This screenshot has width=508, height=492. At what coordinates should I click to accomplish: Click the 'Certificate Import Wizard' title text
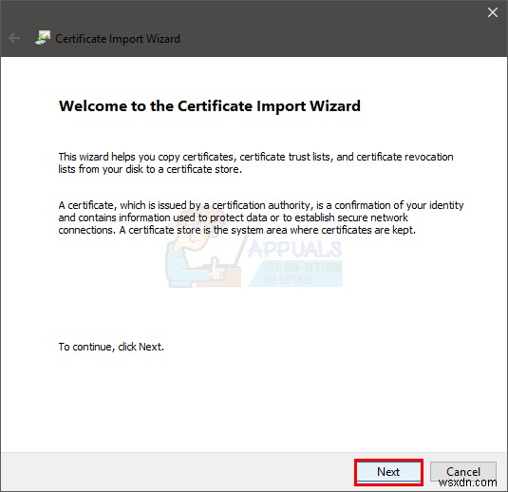[118, 39]
